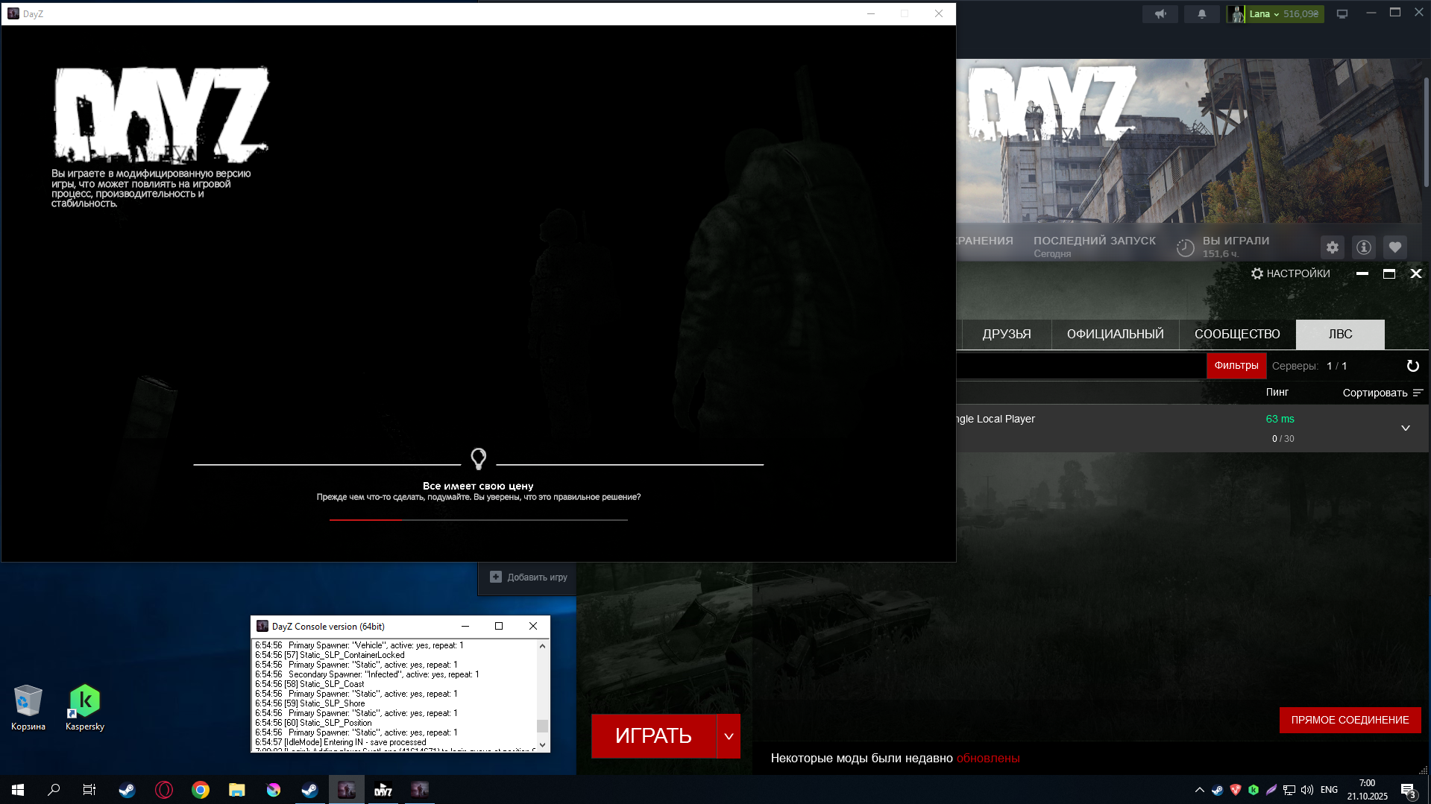Show DayZ game info in Steam
Screen dimensions: 1431x804
(x=1364, y=247)
